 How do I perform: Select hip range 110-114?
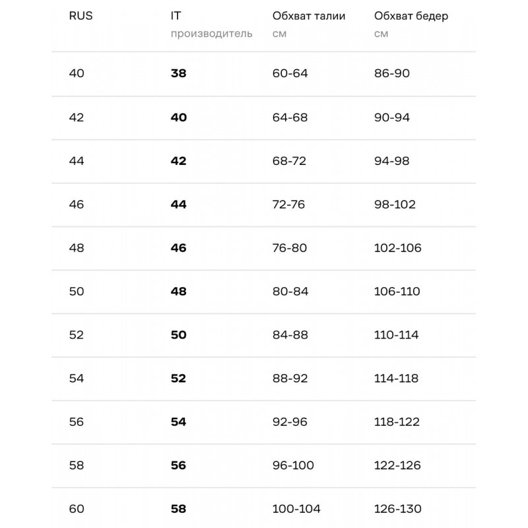pos(396,335)
